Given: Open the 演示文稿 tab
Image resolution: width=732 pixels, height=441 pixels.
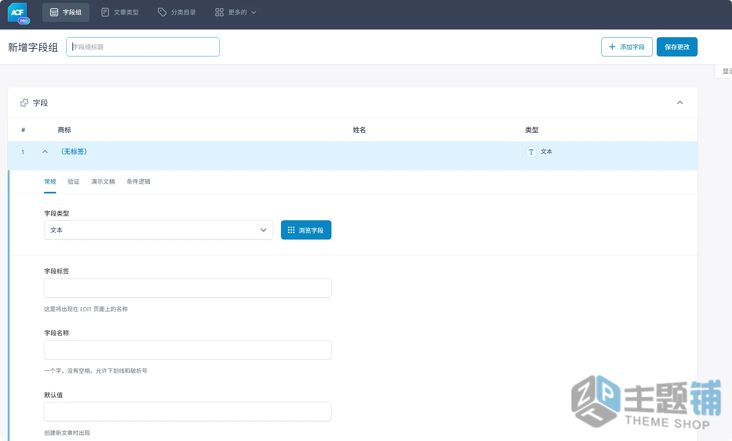Looking at the screenshot, I should [103, 182].
